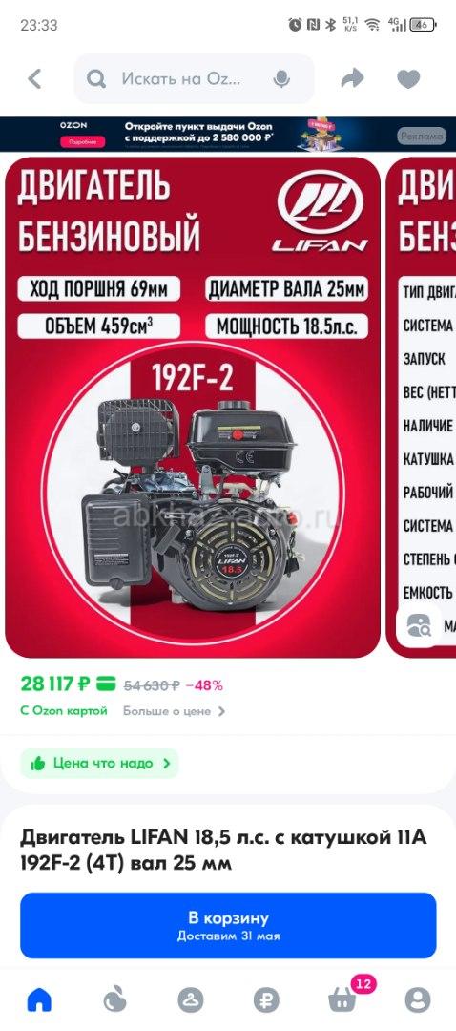Tap the back arrow icon
Viewport: 456px width, 1031px height.
click(34, 79)
